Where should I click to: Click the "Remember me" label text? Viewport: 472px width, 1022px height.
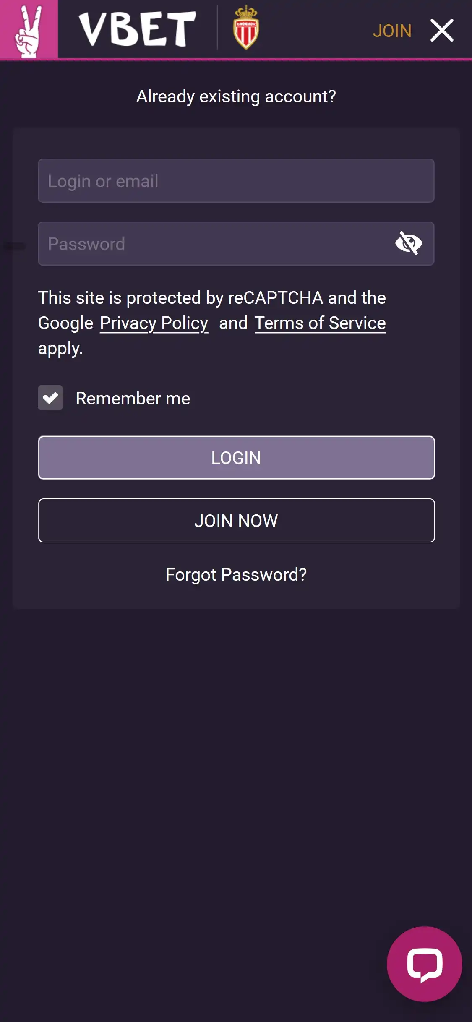tap(133, 399)
